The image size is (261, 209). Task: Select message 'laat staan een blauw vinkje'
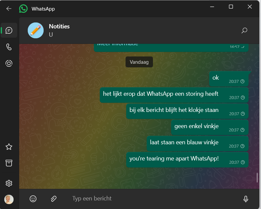198,143
